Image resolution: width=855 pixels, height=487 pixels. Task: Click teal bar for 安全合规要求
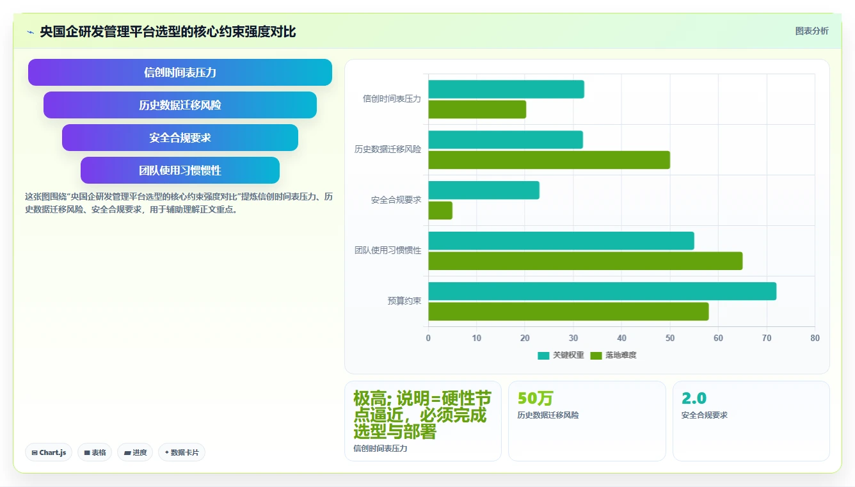[484, 190]
